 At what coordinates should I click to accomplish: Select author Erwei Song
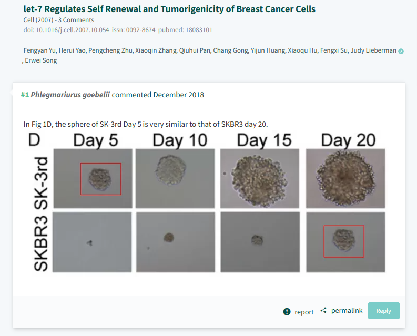pos(41,60)
